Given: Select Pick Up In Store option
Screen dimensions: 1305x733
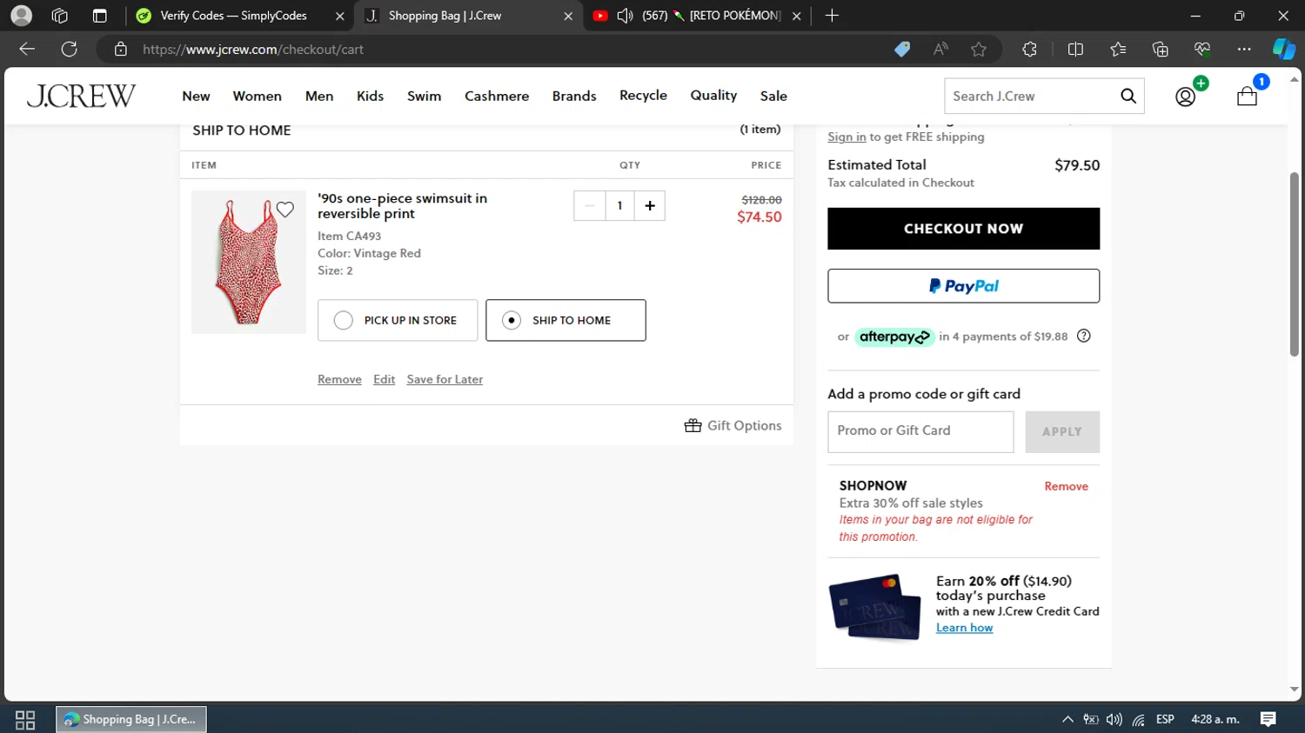Looking at the screenshot, I should [x=398, y=320].
